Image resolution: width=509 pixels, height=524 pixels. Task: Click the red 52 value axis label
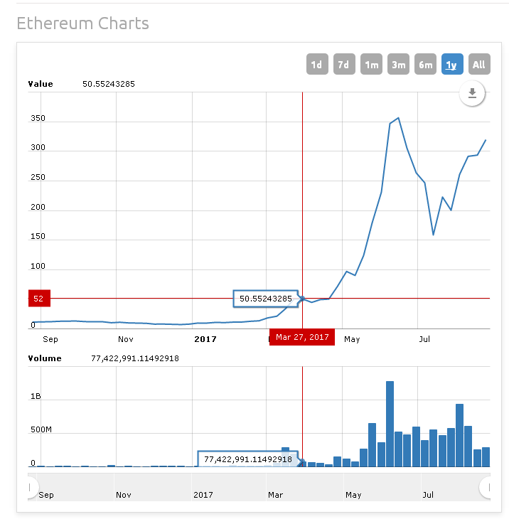[39, 299]
